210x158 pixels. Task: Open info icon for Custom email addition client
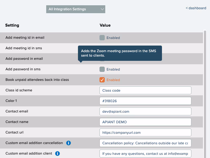[x=57, y=154]
